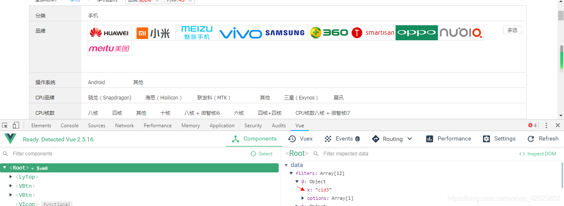Filter by Android operating system
This screenshot has width=564, height=206.
(x=97, y=82)
